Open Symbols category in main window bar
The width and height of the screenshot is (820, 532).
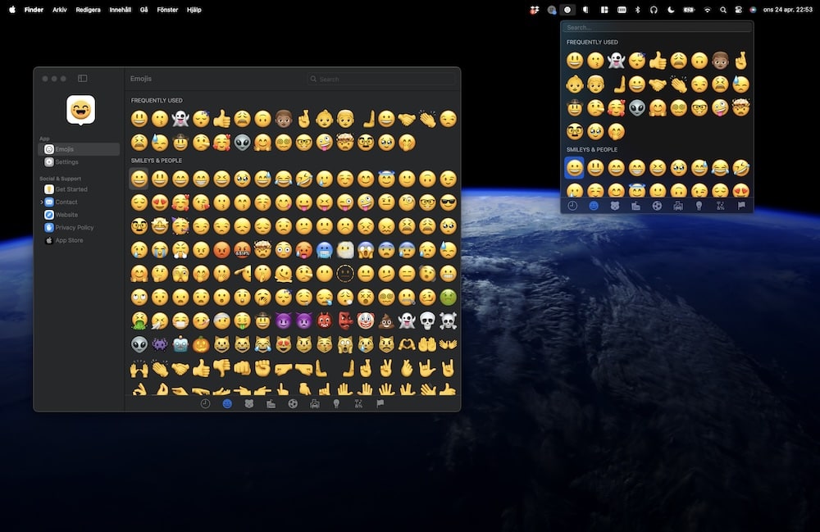coord(358,403)
